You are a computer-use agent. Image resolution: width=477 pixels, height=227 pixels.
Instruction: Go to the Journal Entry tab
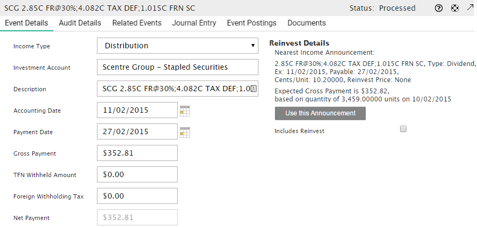[x=194, y=23]
